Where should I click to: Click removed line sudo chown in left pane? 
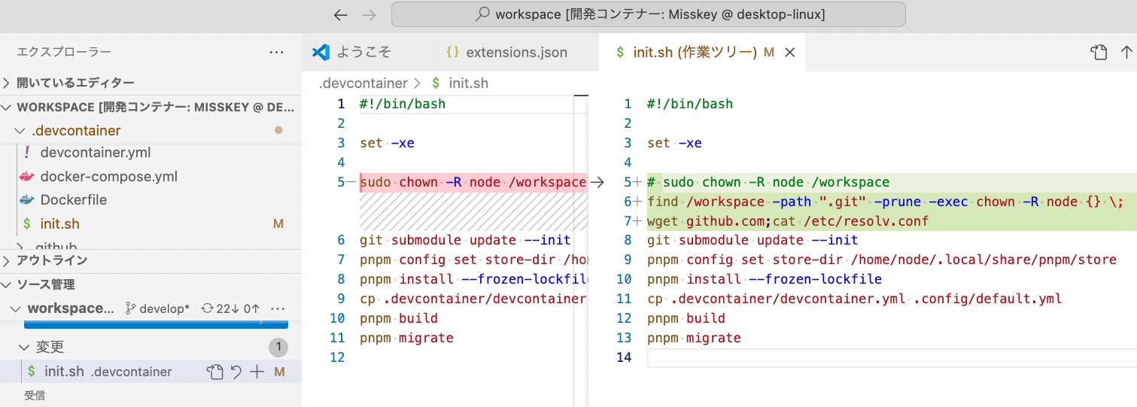tap(473, 182)
